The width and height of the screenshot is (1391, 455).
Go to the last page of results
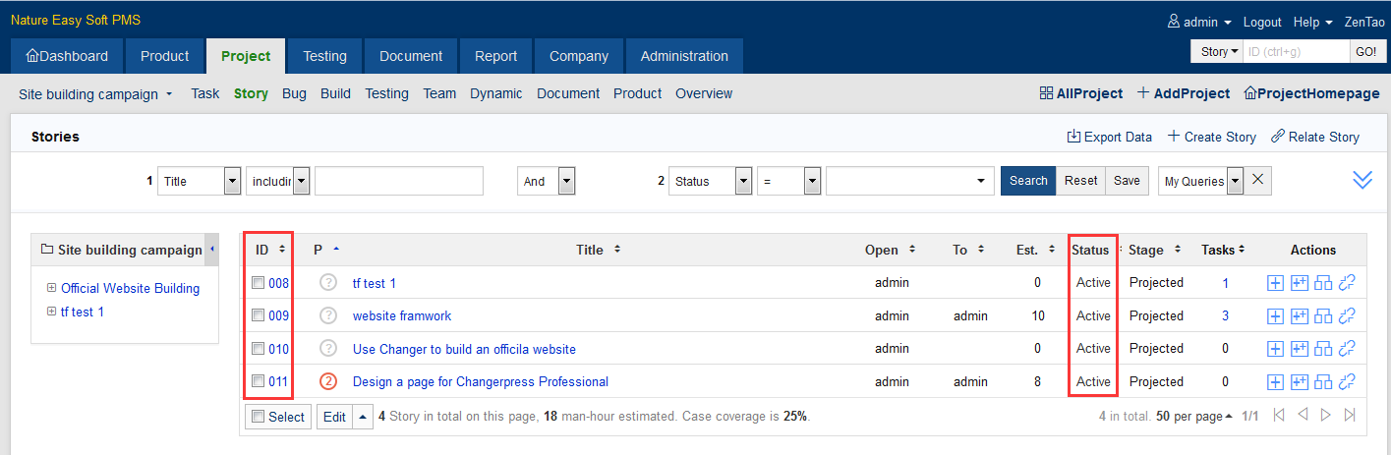click(x=1350, y=416)
